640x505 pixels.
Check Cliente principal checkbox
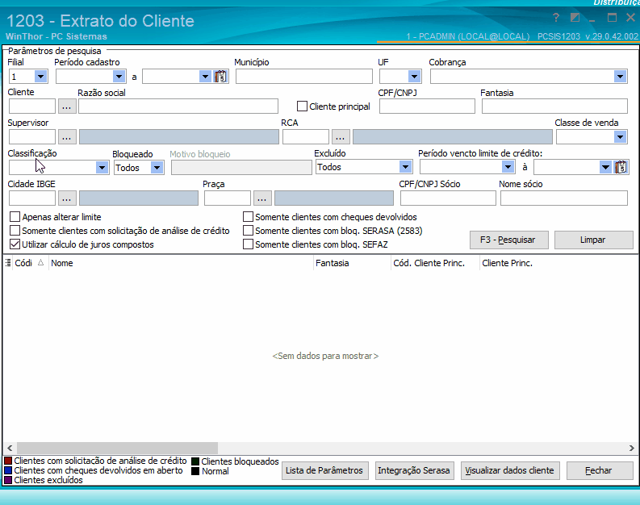pos(302,106)
